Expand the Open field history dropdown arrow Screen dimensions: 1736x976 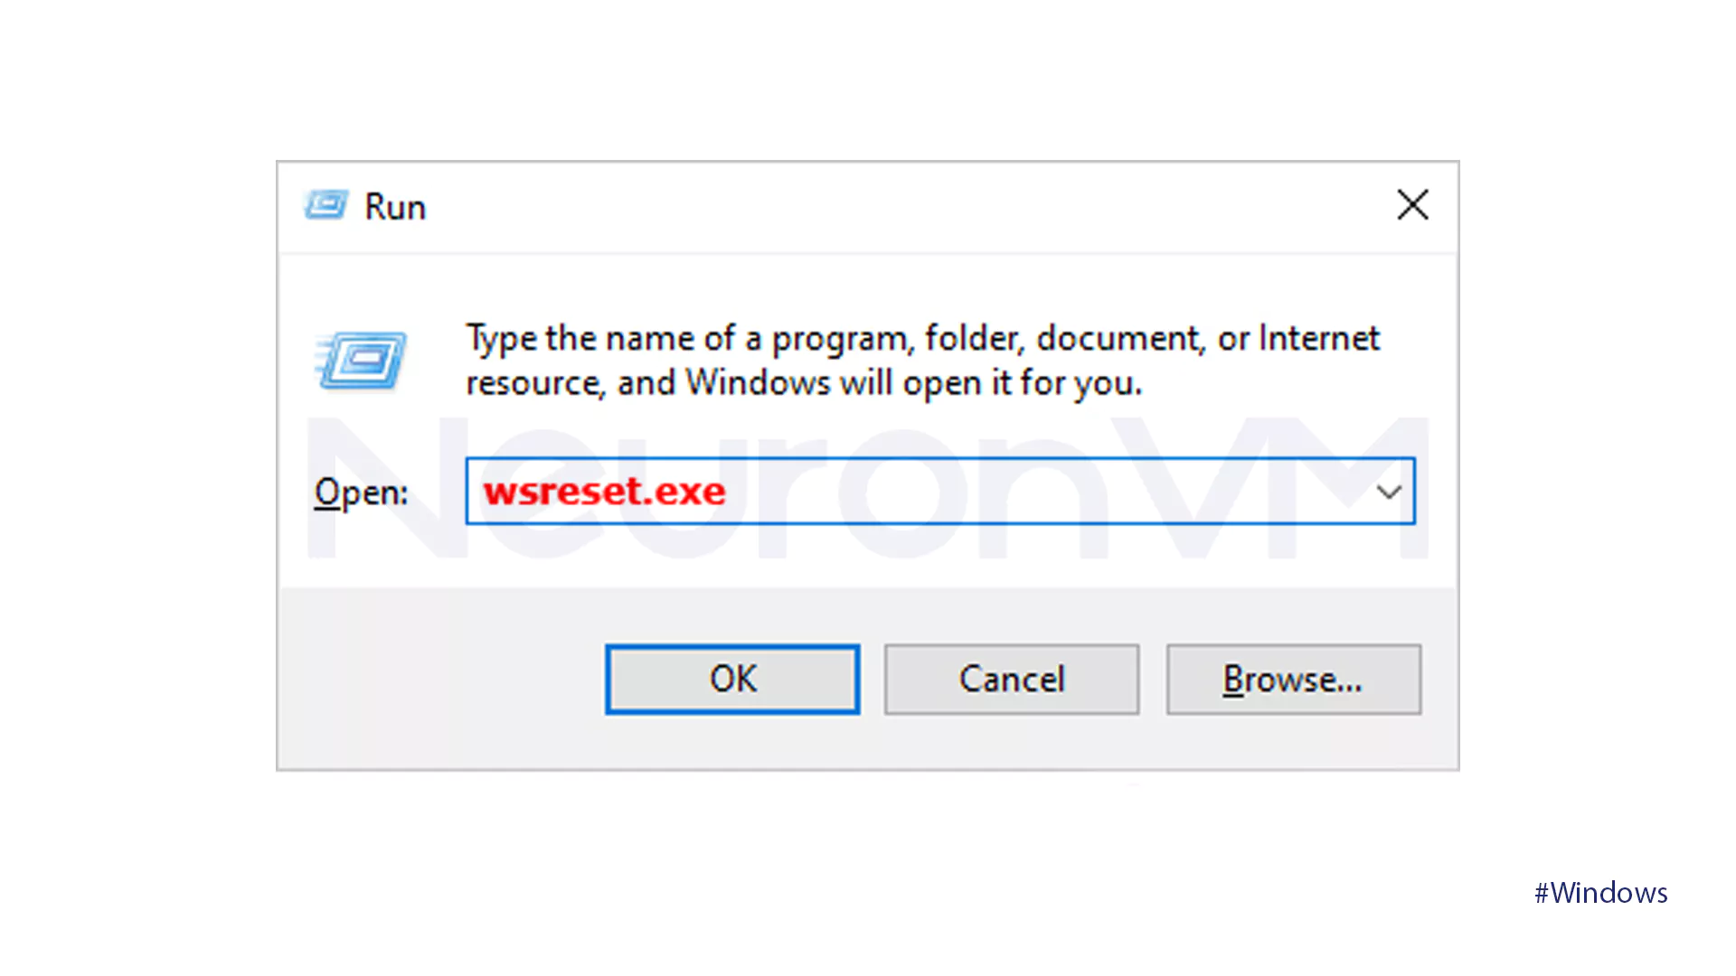click(x=1389, y=492)
